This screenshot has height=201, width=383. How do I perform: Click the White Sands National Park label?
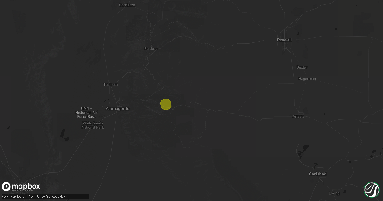tap(93, 125)
